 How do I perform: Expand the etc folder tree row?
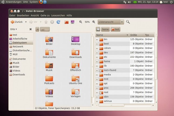(97, 57)
